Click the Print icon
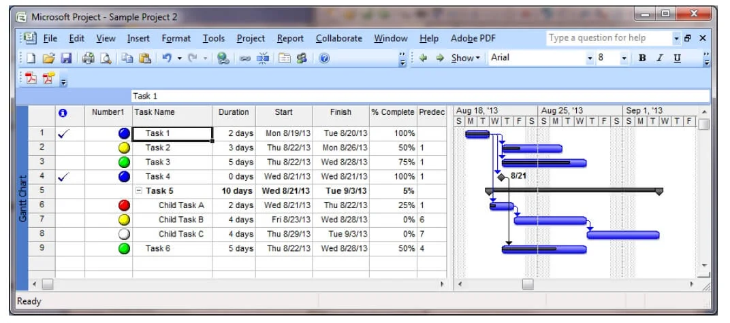The width and height of the screenshot is (730, 323). [89, 58]
